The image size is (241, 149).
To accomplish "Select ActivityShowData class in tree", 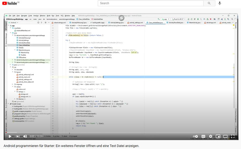I will pos(24,43).
